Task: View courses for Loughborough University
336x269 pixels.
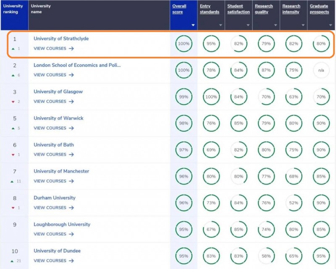Action: tap(54, 234)
